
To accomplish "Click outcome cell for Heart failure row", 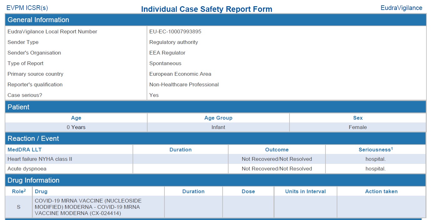I will (277, 159).
